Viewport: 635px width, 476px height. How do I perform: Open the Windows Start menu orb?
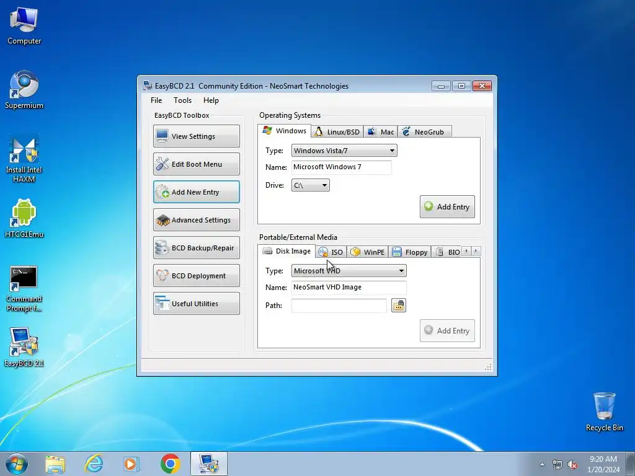tap(17, 464)
